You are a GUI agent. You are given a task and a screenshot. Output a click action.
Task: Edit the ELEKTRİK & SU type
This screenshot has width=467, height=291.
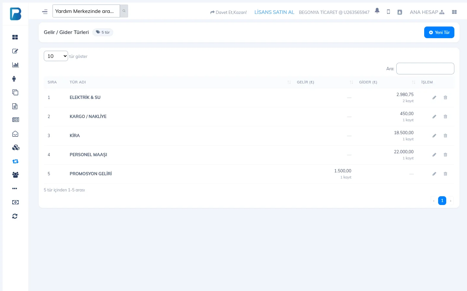tap(434, 98)
